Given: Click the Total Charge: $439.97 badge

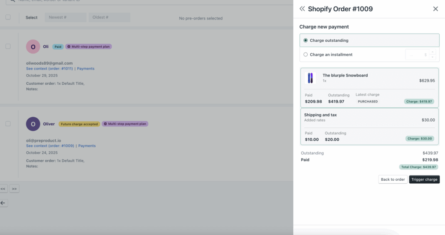Looking at the screenshot, I should click(x=418, y=167).
